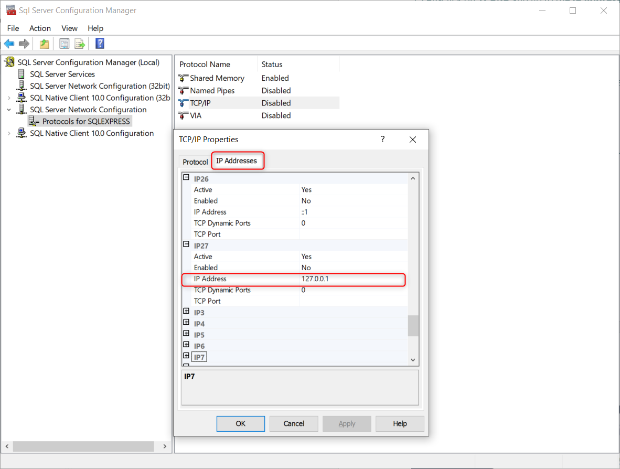Image resolution: width=620 pixels, height=469 pixels.
Task: Click the Properties toolbar icon
Action: 64,44
